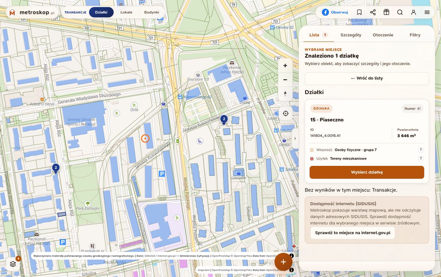Image resolution: width=441 pixels, height=277 pixels.
Task: Open the Otoczenie tab
Action: (383, 35)
